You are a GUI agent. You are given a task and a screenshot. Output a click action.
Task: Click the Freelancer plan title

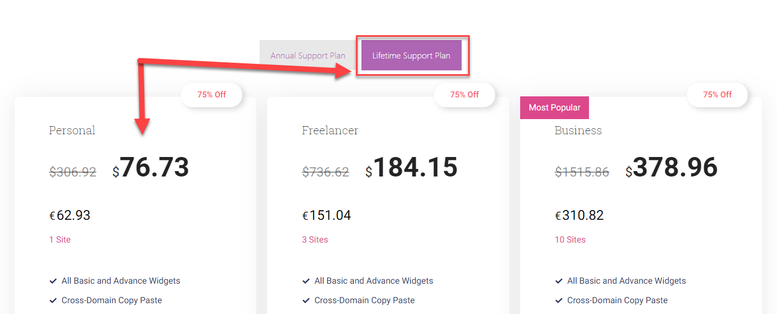(x=330, y=130)
